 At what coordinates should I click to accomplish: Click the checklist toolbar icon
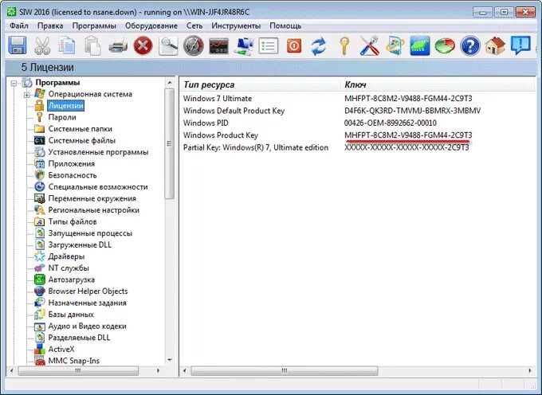click(269, 45)
